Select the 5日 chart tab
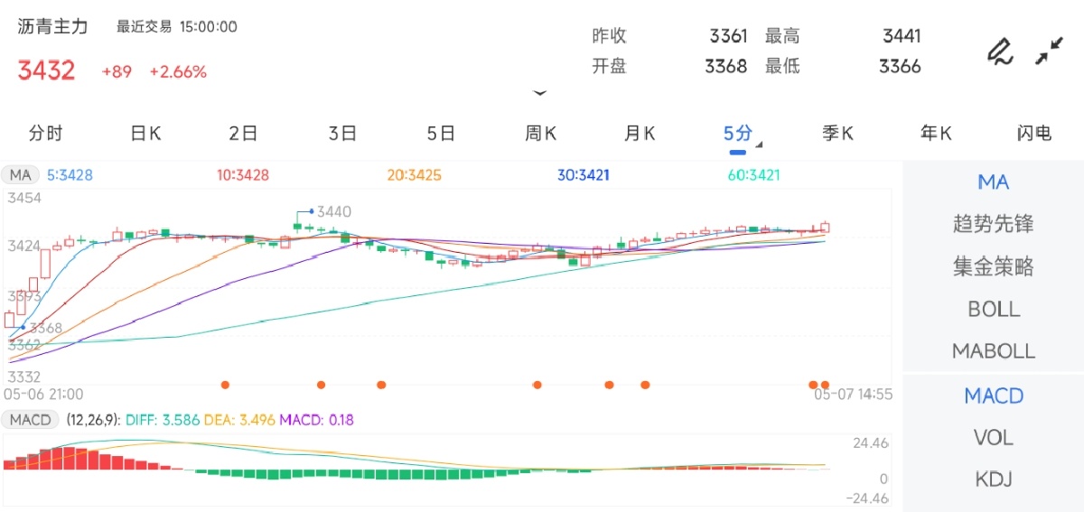 pos(442,134)
